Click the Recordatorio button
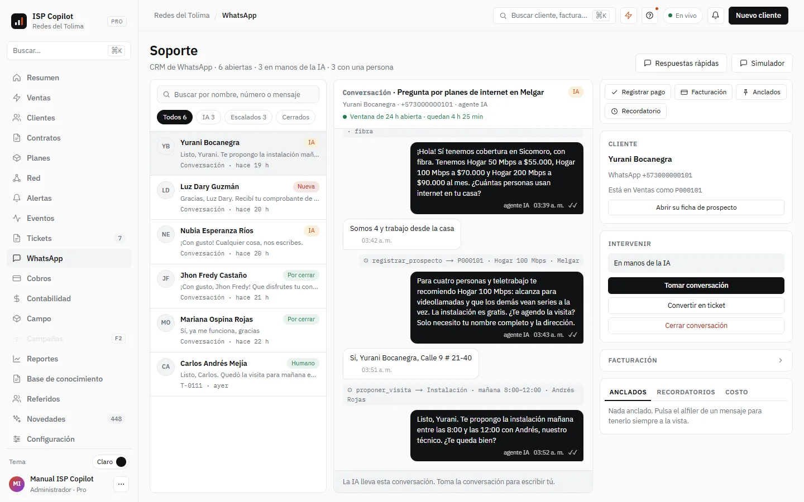 point(635,111)
